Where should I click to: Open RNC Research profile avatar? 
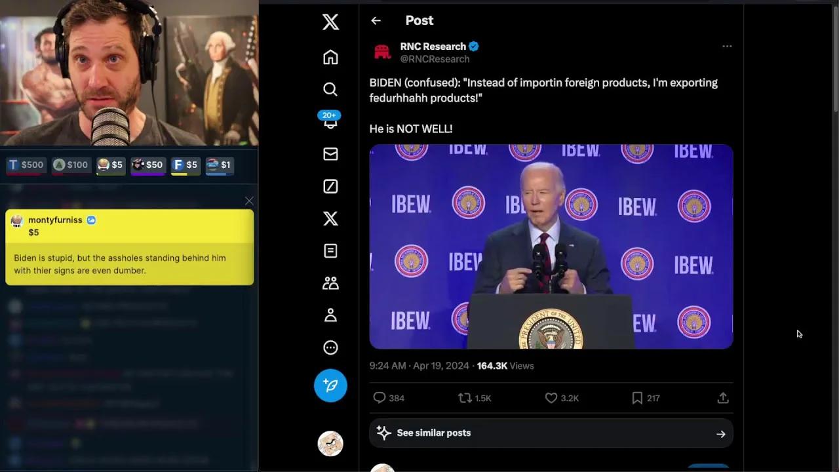(382, 52)
